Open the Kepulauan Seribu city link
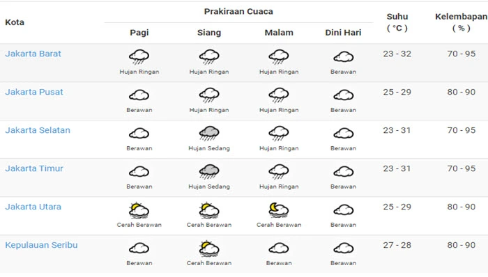 41,245
